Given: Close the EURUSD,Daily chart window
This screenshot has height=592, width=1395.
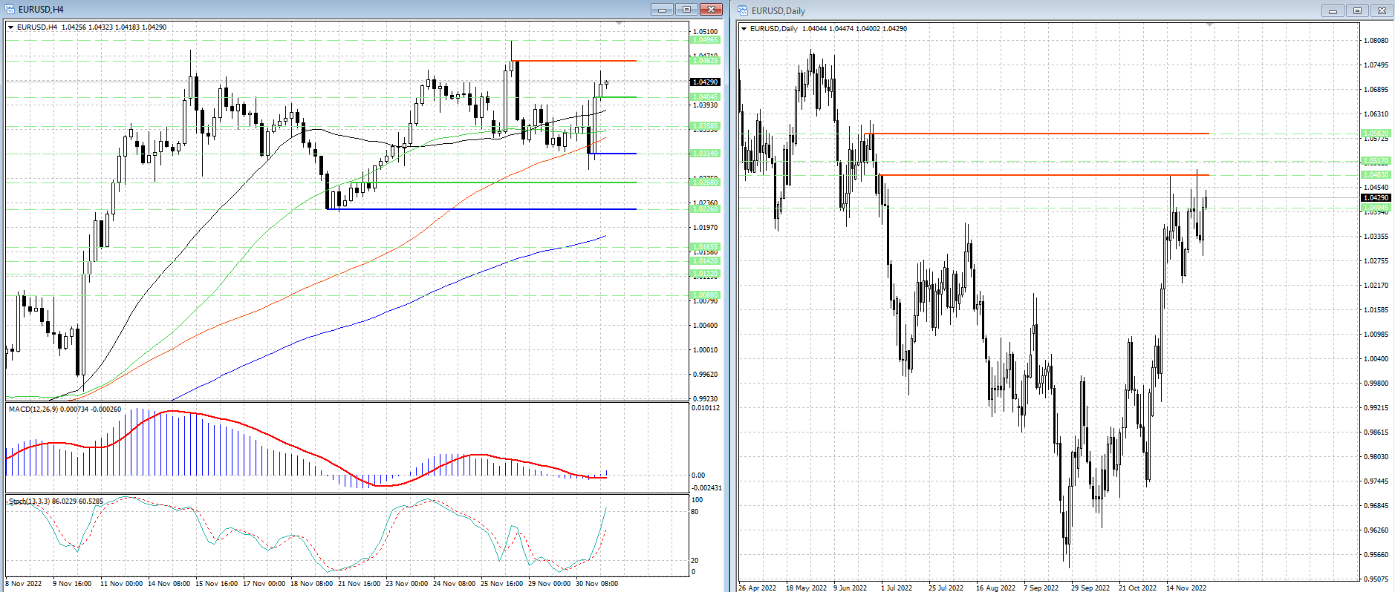Looking at the screenshot, I should click(x=1382, y=11).
